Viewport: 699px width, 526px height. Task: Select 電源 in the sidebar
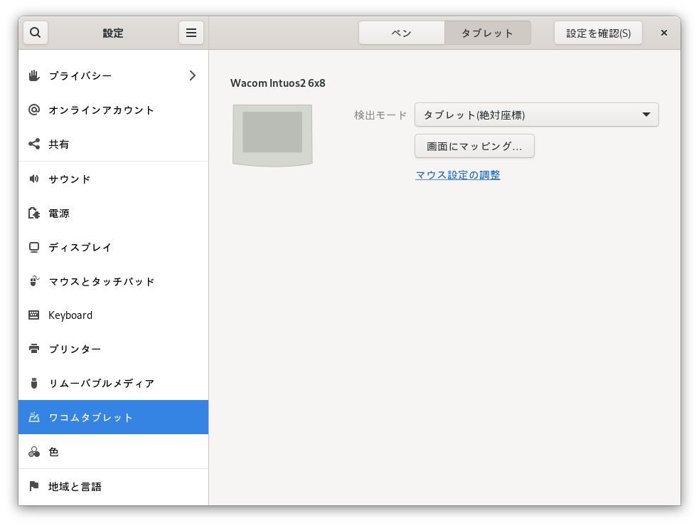(113, 214)
